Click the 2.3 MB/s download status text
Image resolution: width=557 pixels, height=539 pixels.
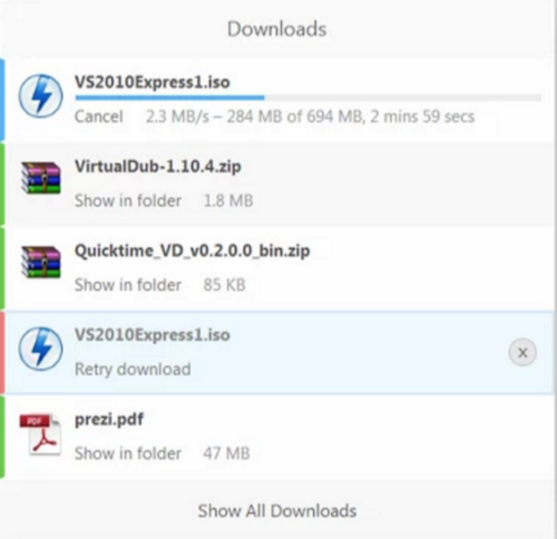point(310,116)
